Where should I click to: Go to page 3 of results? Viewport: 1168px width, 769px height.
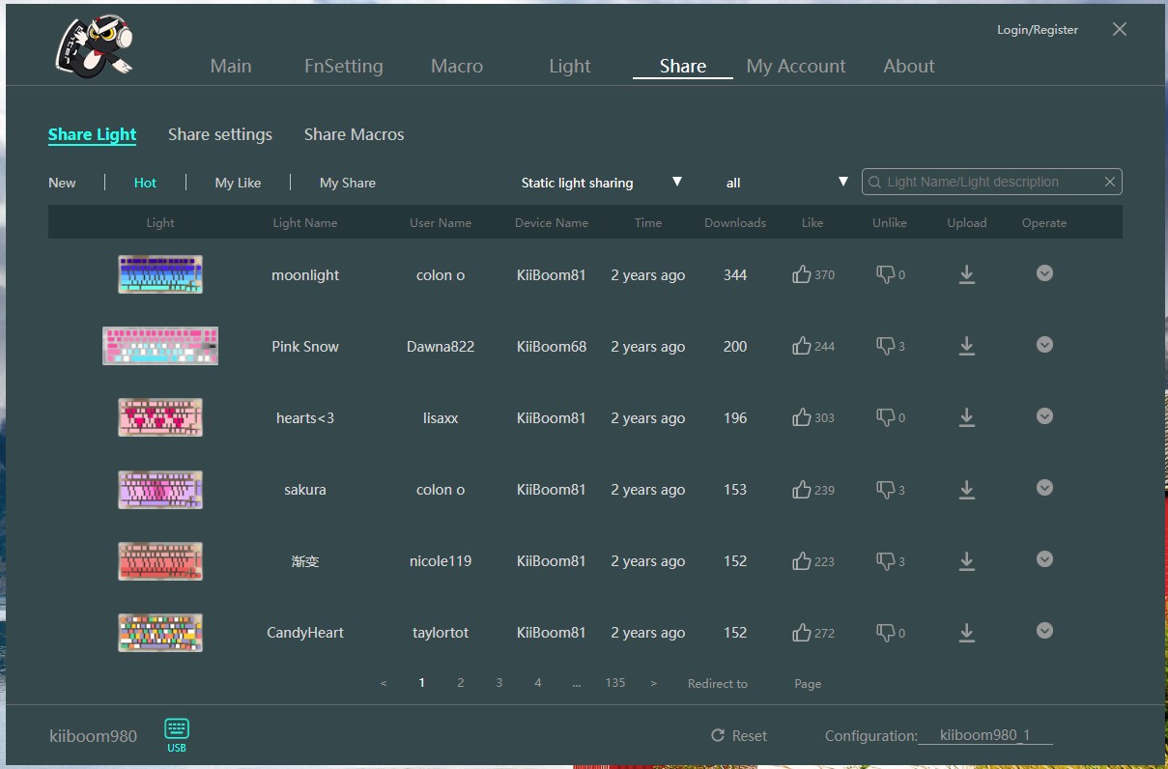(499, 682)
